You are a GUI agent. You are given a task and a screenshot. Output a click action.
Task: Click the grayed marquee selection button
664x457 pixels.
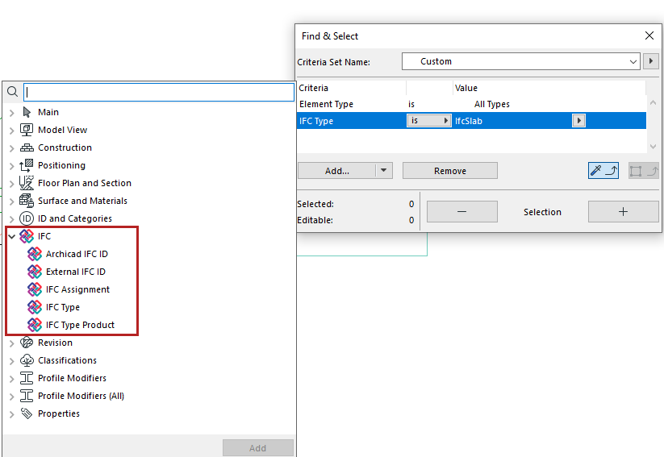click(x=643, y=171)
